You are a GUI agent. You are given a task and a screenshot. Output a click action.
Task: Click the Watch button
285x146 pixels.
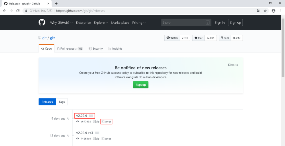click(x=172, y=38)
